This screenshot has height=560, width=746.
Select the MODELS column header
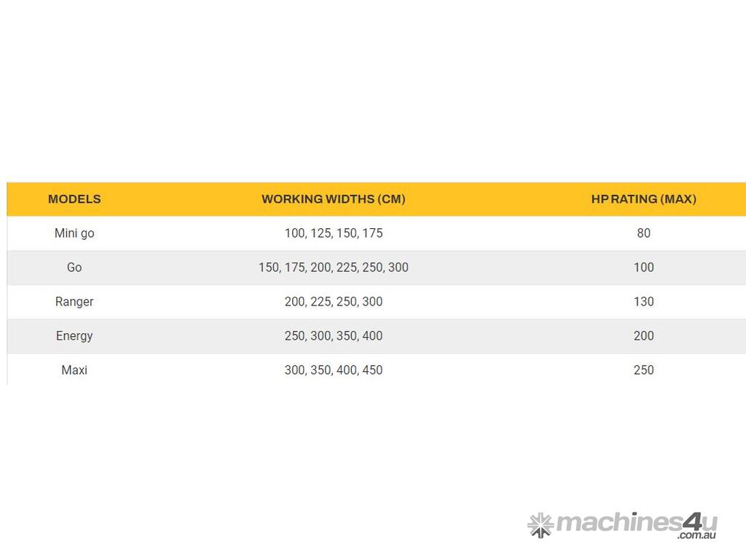pos(74,199)
